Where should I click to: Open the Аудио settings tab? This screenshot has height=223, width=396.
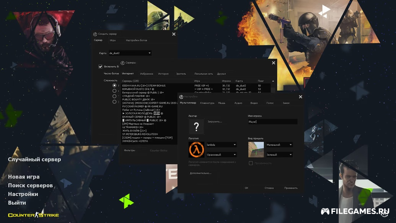[238, 103]
